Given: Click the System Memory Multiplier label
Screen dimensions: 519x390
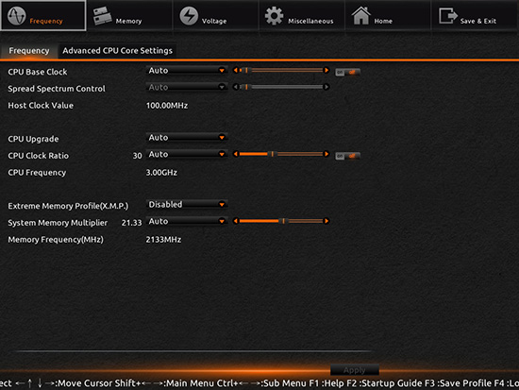Looking at the screenshot, I should [x=58, y=223].
